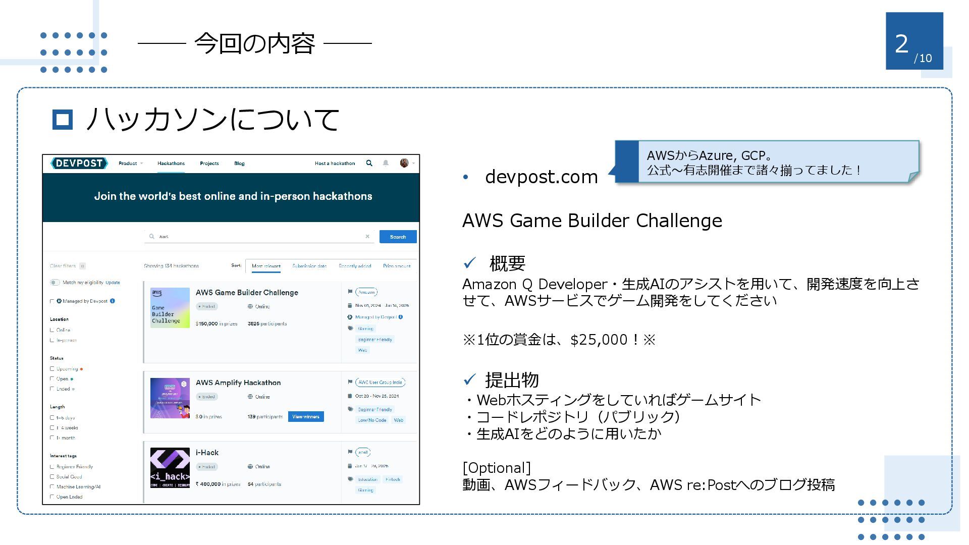Focus the hackathon search input field
Image resolution: width=969 pixels, height=545 pixels.
259,236
